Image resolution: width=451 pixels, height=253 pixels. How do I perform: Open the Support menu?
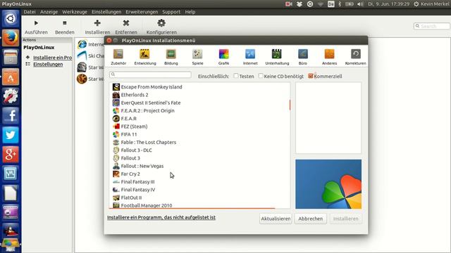click(x=171, y=12)
